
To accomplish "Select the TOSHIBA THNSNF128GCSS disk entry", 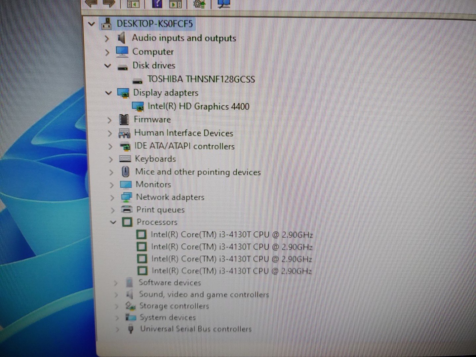I will pyautogui.click(x=201, y=79).
